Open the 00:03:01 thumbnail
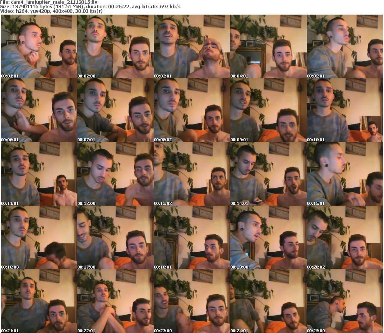 [x=192, y=46]
